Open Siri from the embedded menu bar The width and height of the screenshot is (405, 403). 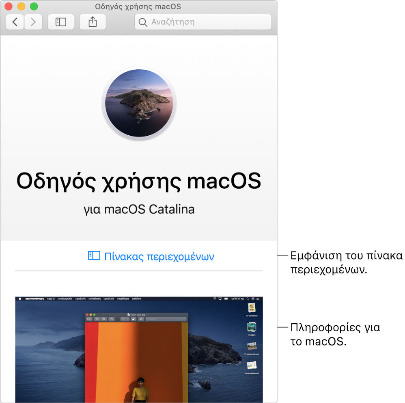(253, 299)
